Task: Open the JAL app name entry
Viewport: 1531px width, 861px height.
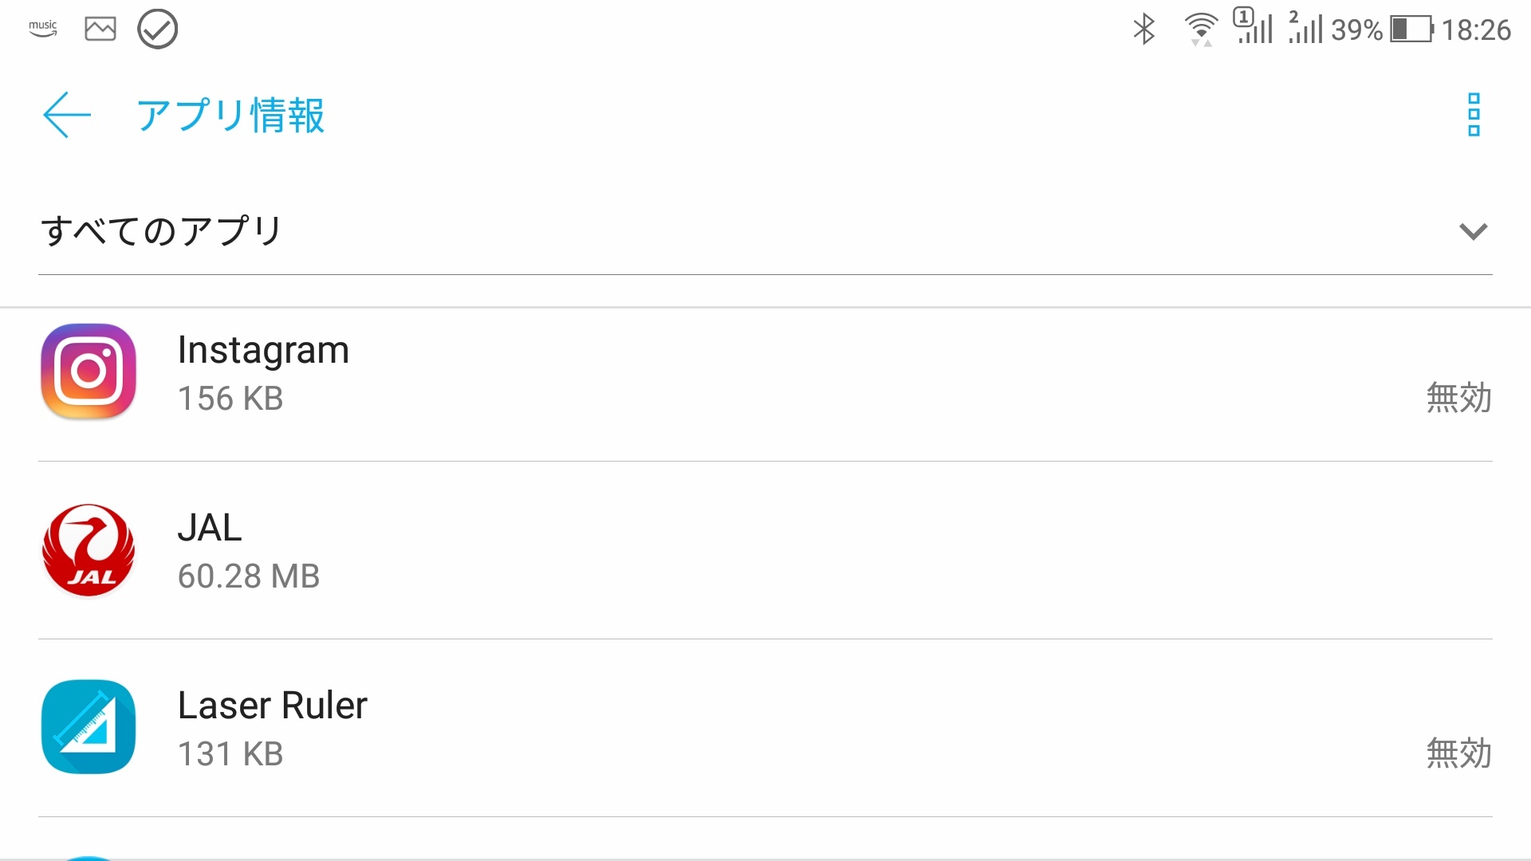Action: click(x=210, y=528)
